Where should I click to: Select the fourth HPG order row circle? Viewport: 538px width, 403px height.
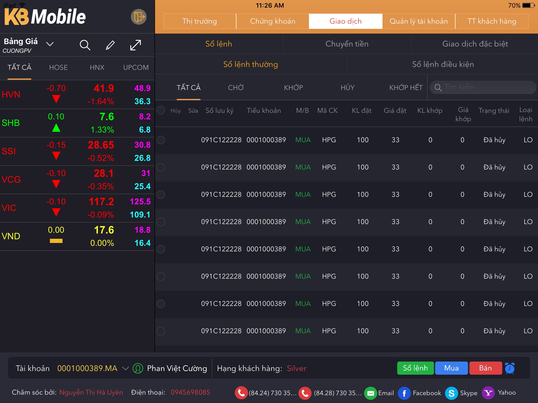coord(161,222)
